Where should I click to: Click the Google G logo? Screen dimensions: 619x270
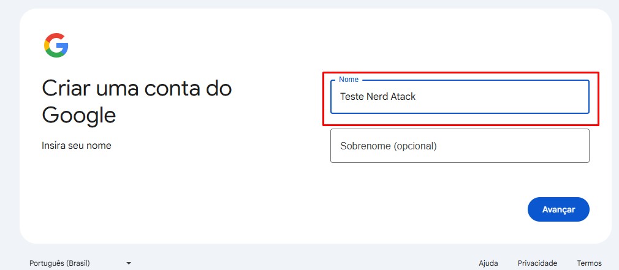(56, 45)
